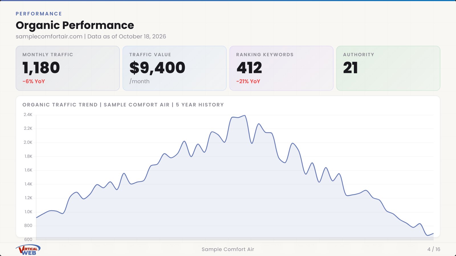The image size is (456, 256).
Task: Click the 1.4K y-axis label
Action: tap(28, 184)
